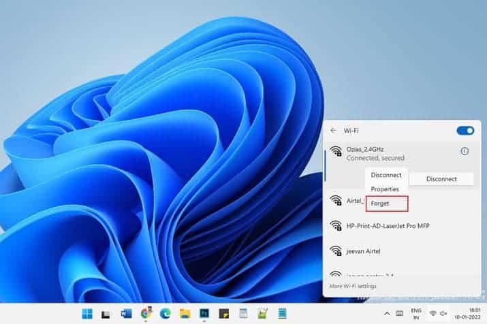Click the back arrow beside Wi-Fi
This screenshot has width=487, height=324.
click(x=333, y=130)
